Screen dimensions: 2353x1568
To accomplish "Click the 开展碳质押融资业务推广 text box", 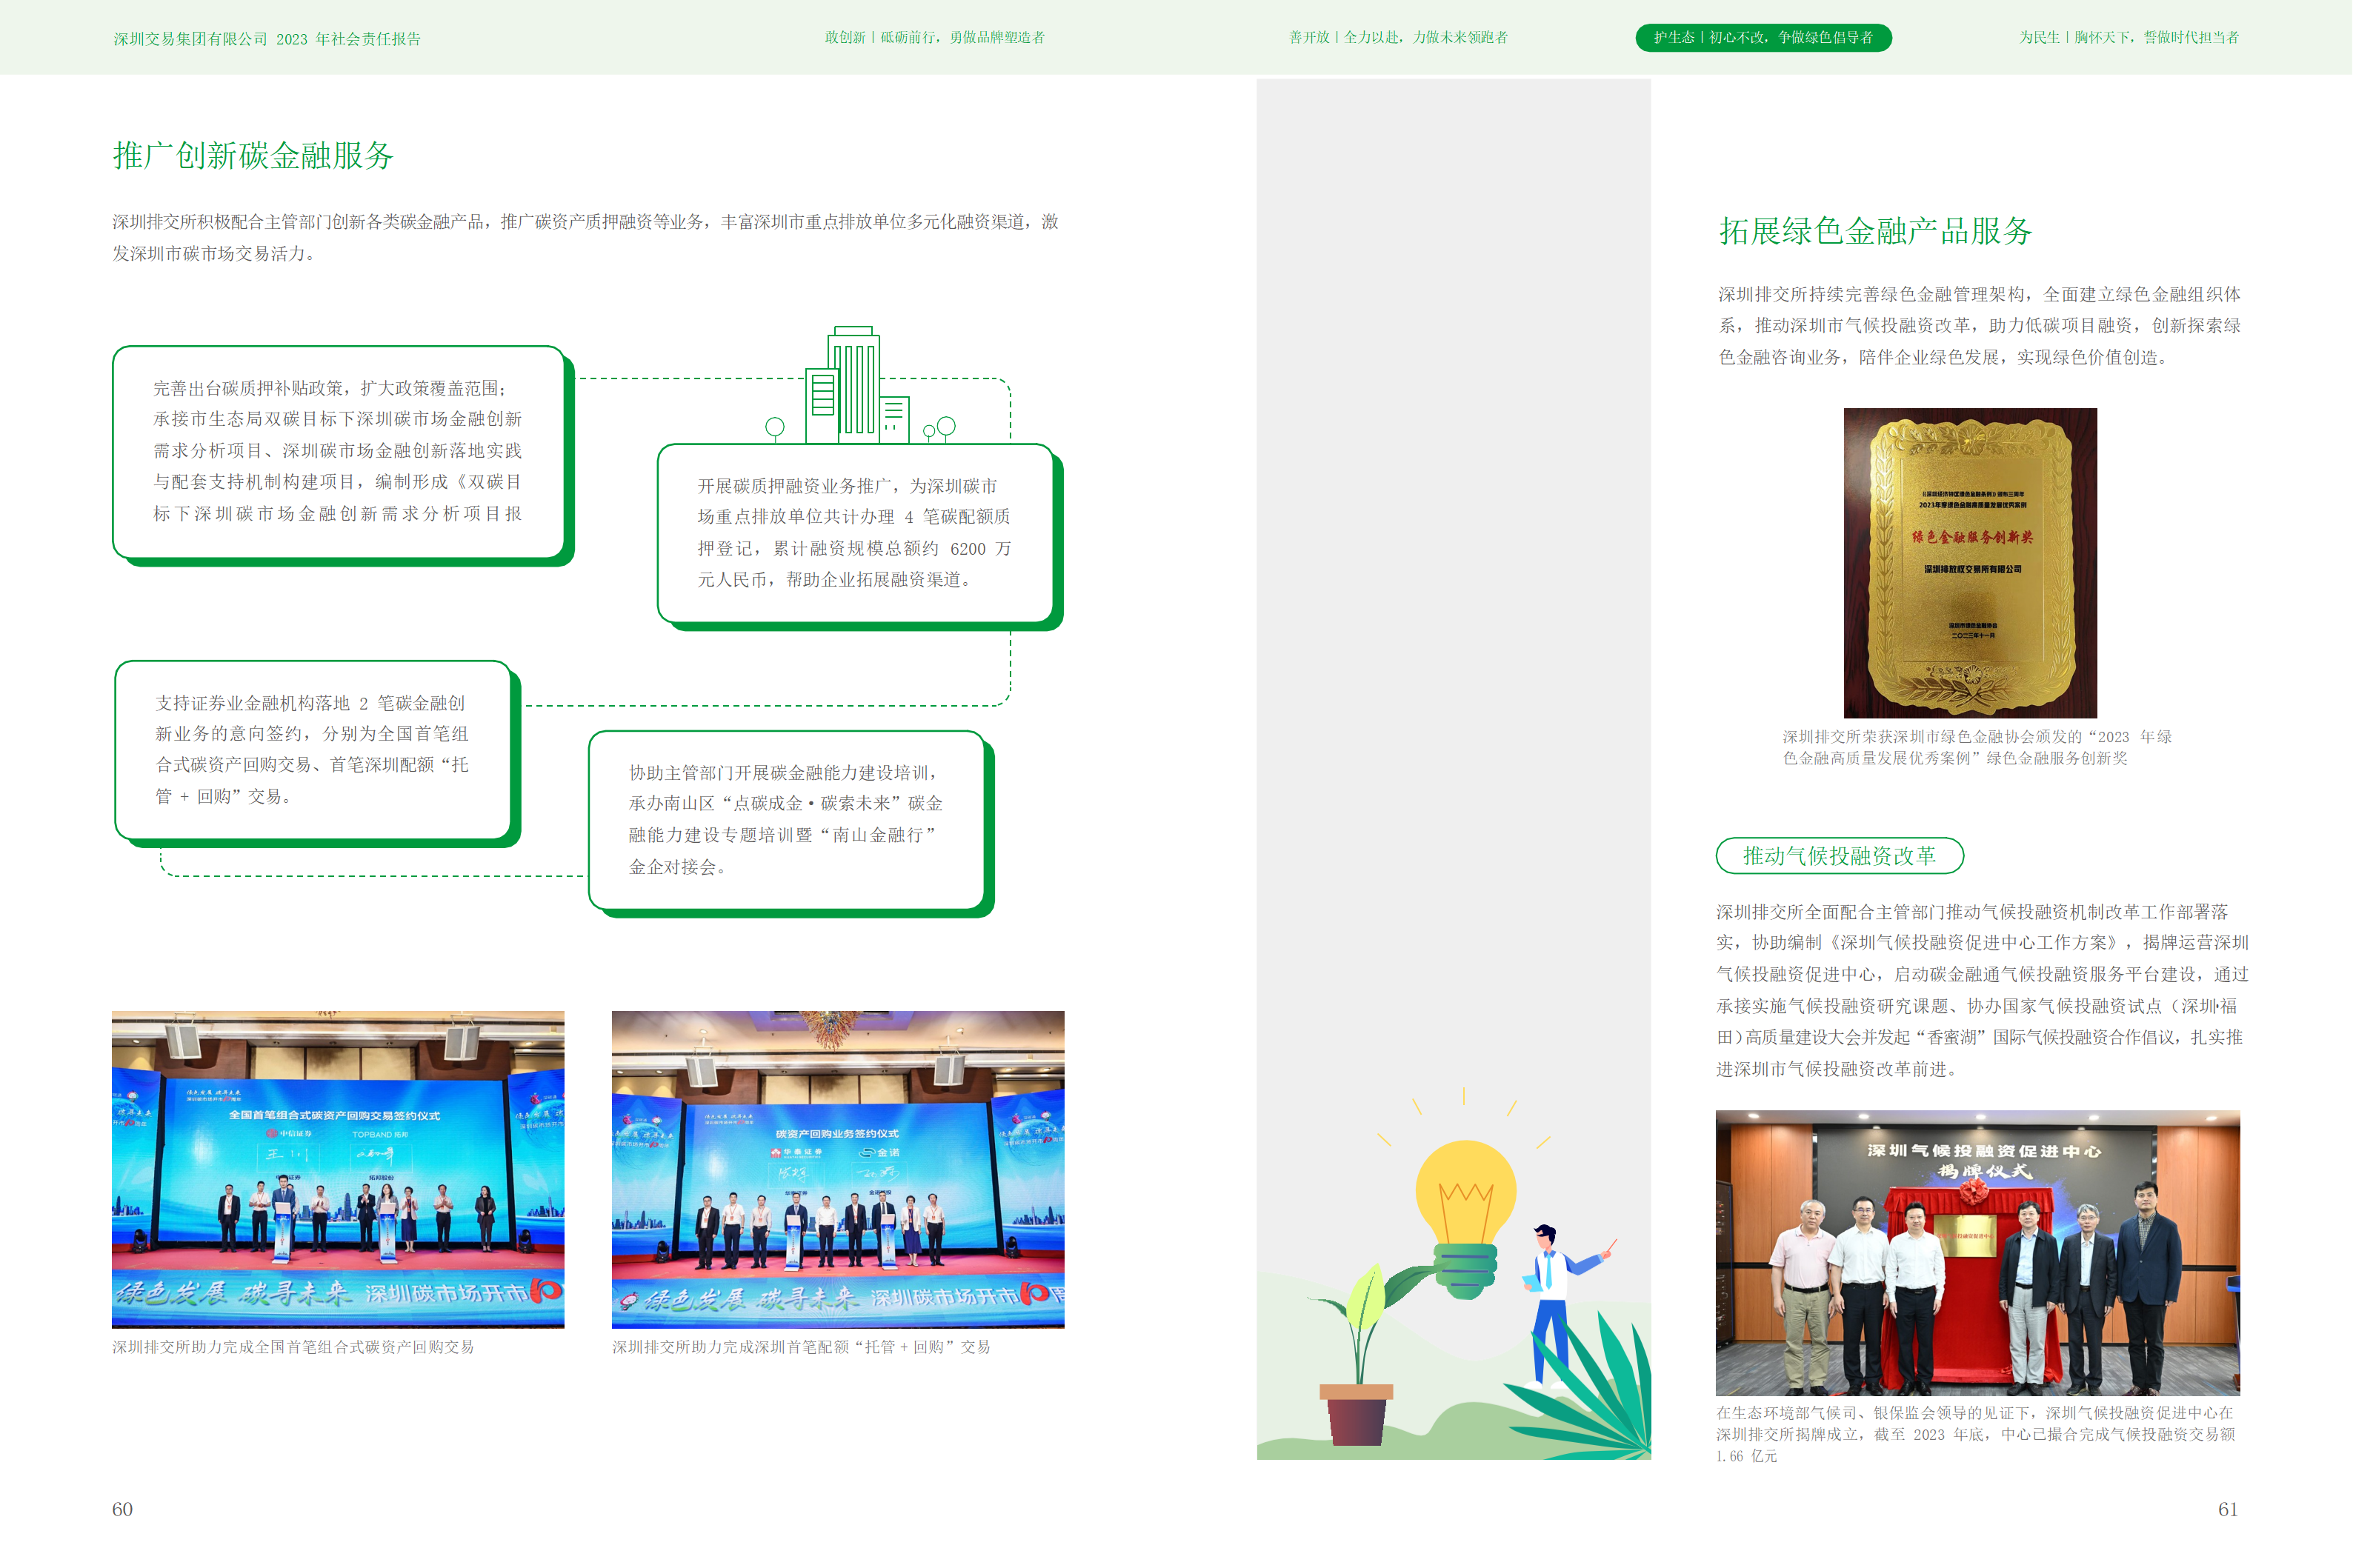I will tap(854, 533).
